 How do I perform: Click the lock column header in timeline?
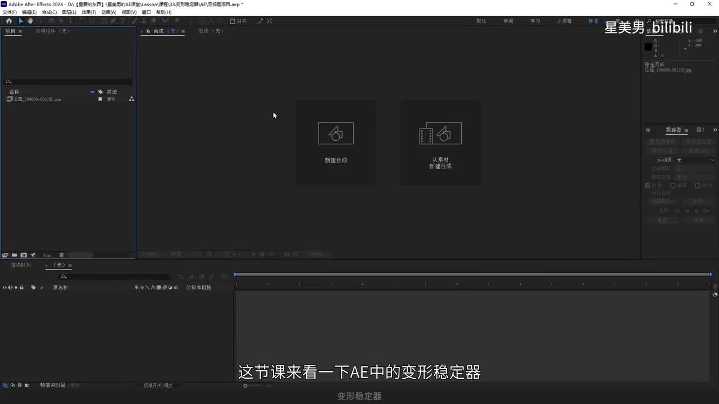(21, 287)
